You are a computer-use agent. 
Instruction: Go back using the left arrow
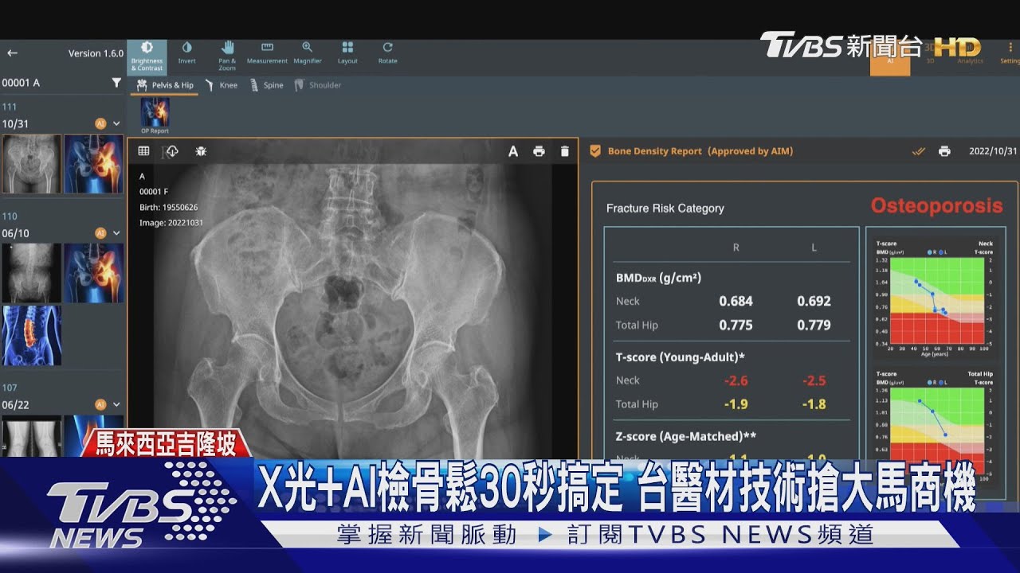[12, 53]
